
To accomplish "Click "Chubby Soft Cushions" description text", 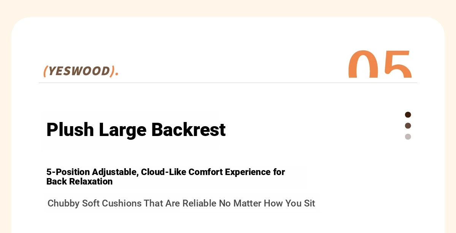I will pos(94,203).
